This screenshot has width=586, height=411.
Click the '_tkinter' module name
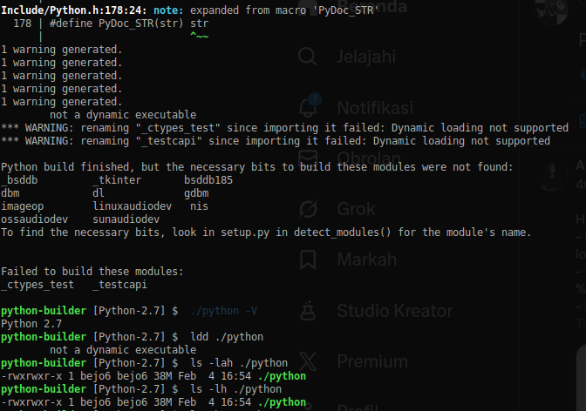click(117, 180)
